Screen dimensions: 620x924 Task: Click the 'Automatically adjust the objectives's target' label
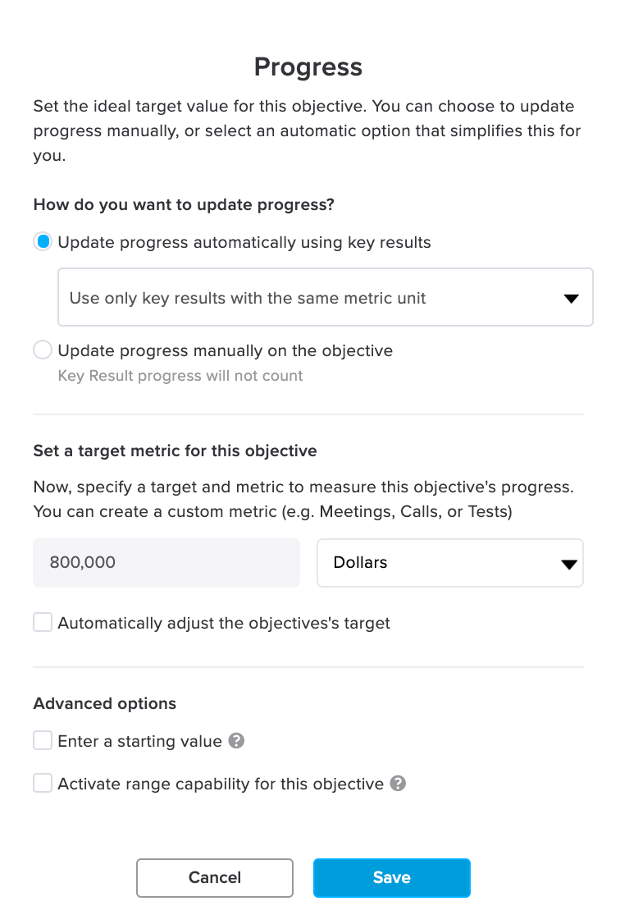224,624
